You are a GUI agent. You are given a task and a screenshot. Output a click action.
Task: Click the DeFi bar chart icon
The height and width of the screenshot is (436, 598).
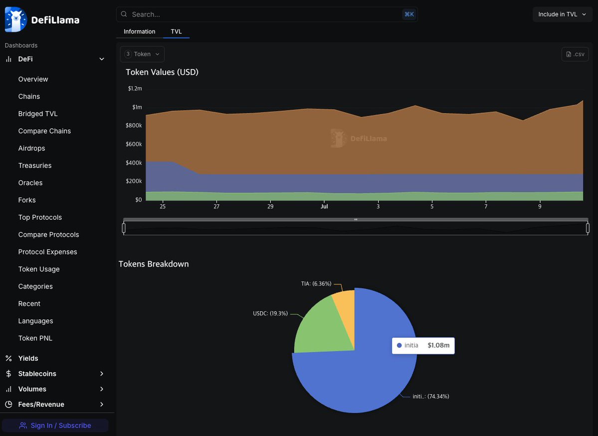[x=8, y=59]
